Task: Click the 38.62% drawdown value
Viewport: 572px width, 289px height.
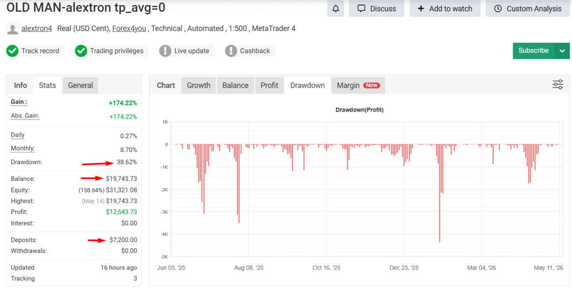Action: [x=127, y=162]
